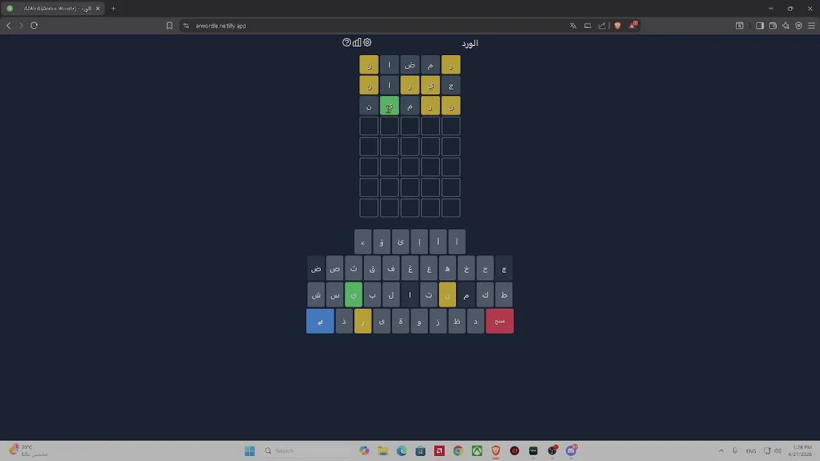Open the game settings gear icon
Viewport: 820px width, 461px height.
[367, 42]
